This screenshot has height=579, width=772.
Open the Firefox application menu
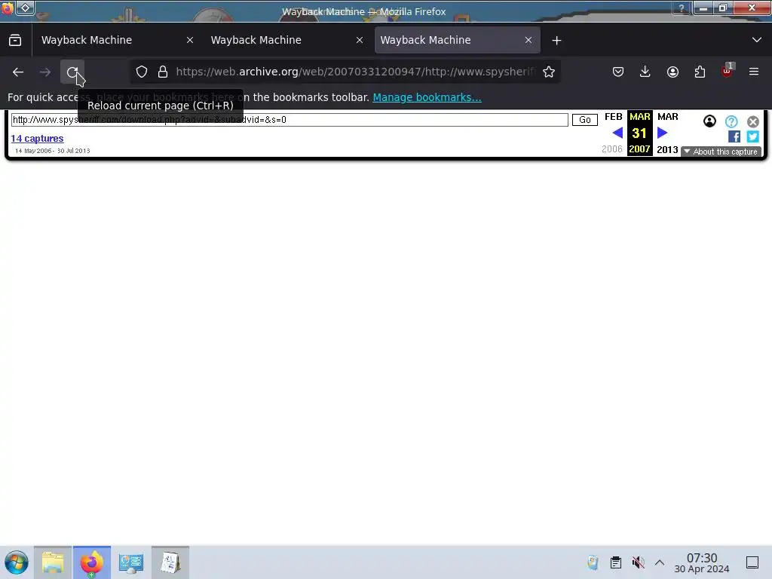(x=754, y=72)
